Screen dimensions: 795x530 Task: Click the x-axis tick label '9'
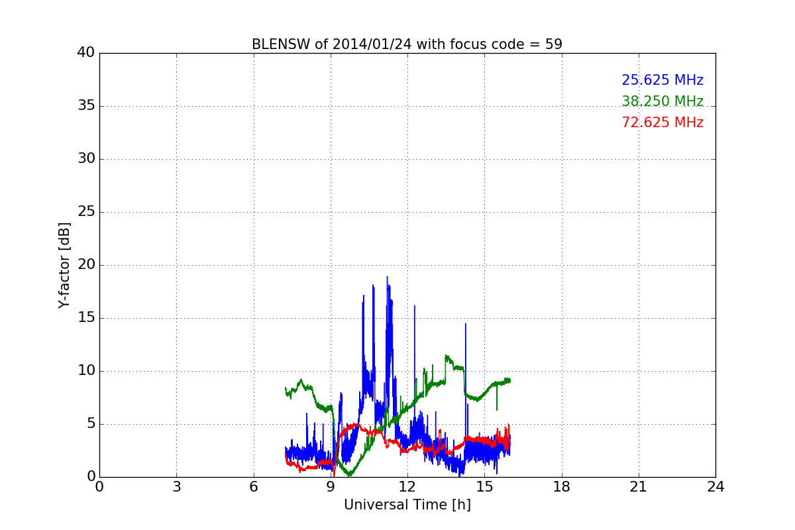(331, 487)
